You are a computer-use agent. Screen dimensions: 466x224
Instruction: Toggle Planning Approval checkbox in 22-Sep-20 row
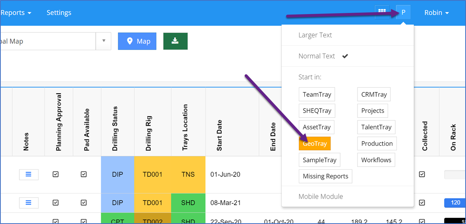pyautogui.click(x=56, y=221)
